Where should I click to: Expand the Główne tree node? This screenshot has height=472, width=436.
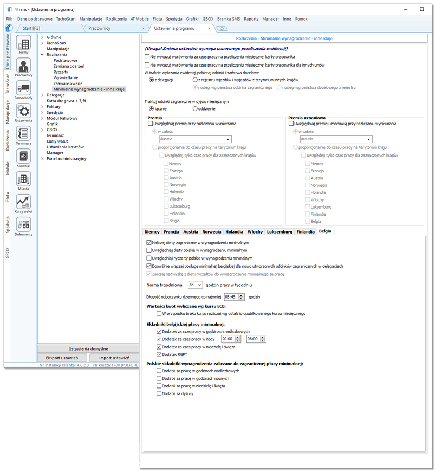tap(42, 37)
